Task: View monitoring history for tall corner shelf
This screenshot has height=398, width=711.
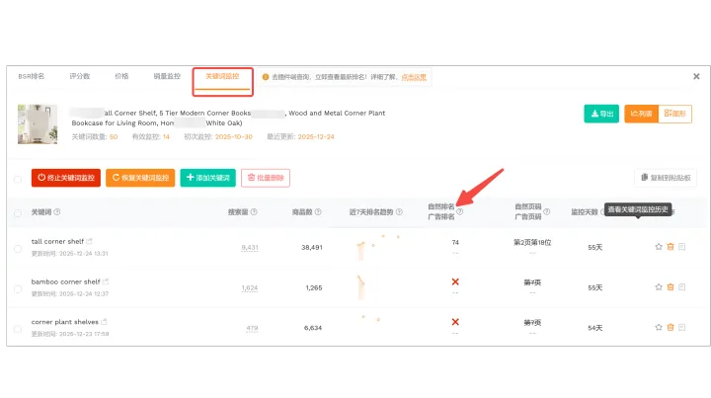Action: (x=682, y=247)
